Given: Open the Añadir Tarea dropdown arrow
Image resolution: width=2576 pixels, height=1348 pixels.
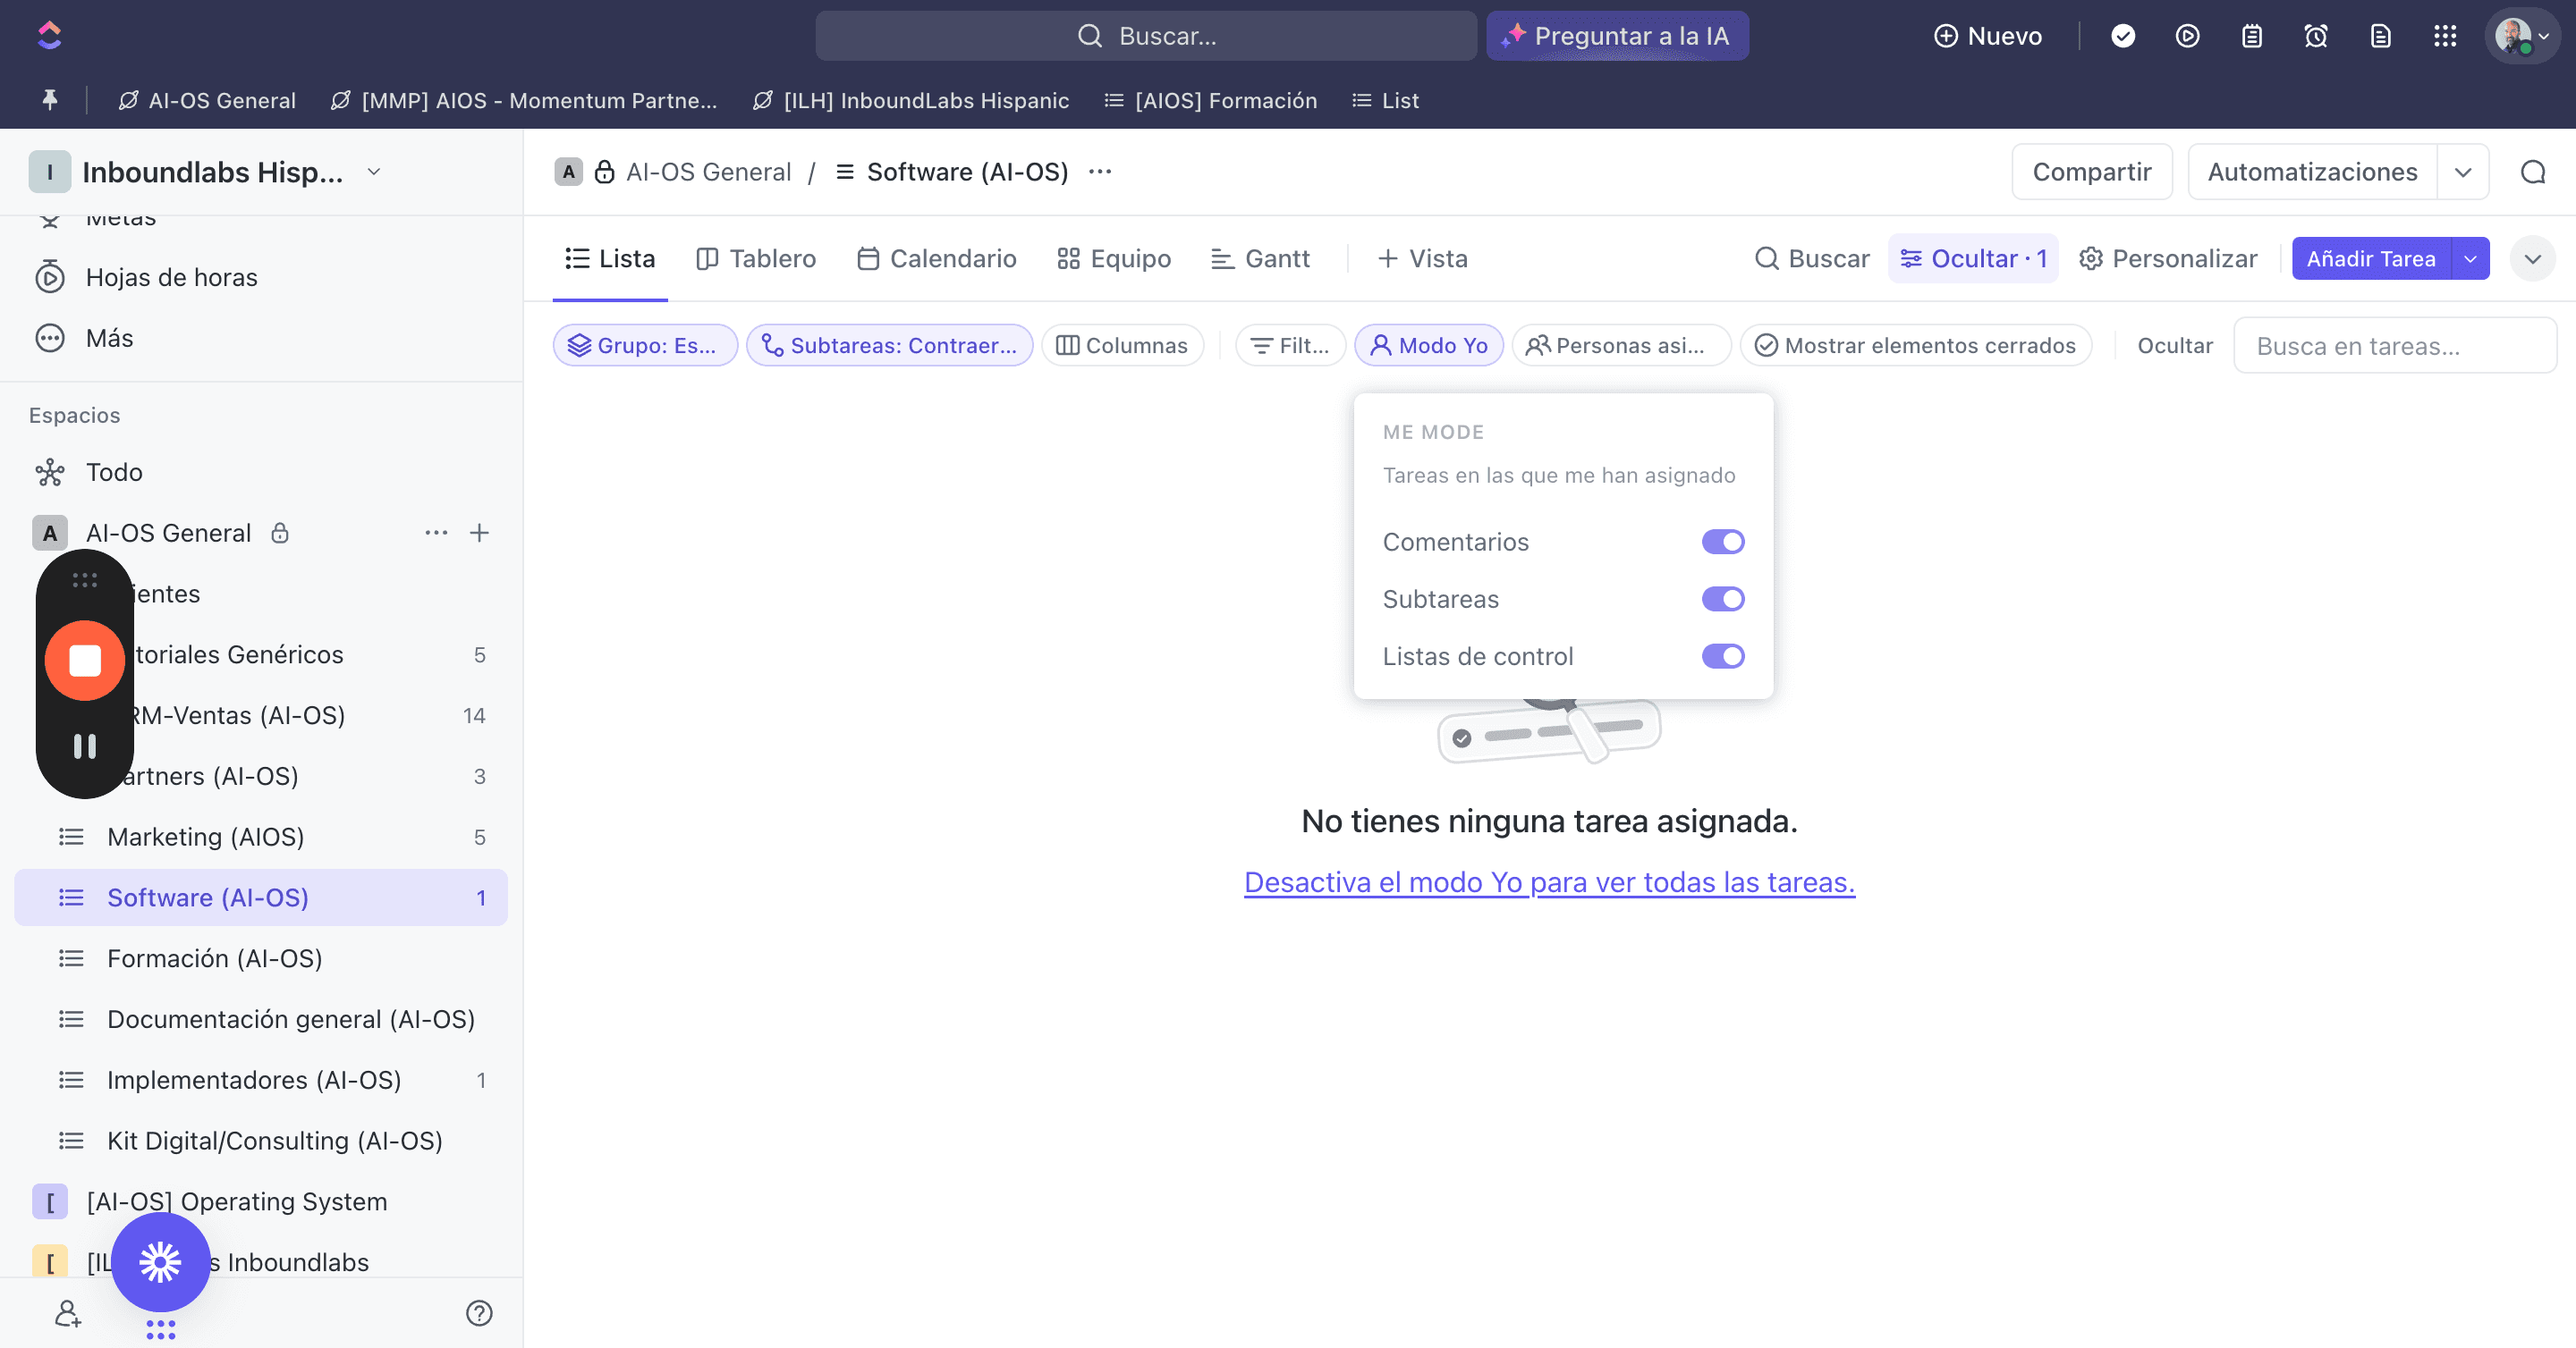Looking at the screenshot, I should (x=2470, y=259).
